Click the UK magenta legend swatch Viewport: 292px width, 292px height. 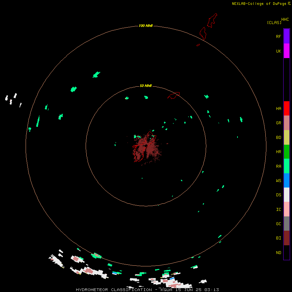coord(286,51)
